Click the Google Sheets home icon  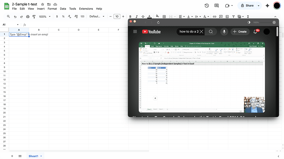coord(7,6)
